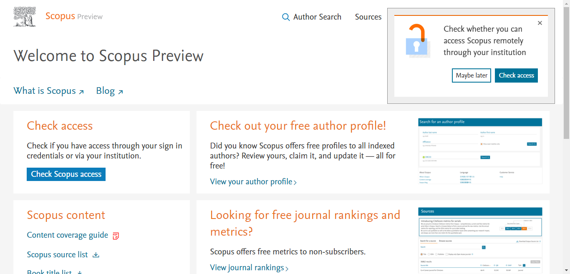570x274 pixels.
Task: Open the Content coverage guide PDF icon
Action: pyautogui.click(x=116, y=235)
